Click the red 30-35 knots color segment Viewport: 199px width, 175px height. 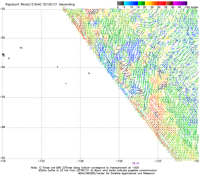click(162, 3)
